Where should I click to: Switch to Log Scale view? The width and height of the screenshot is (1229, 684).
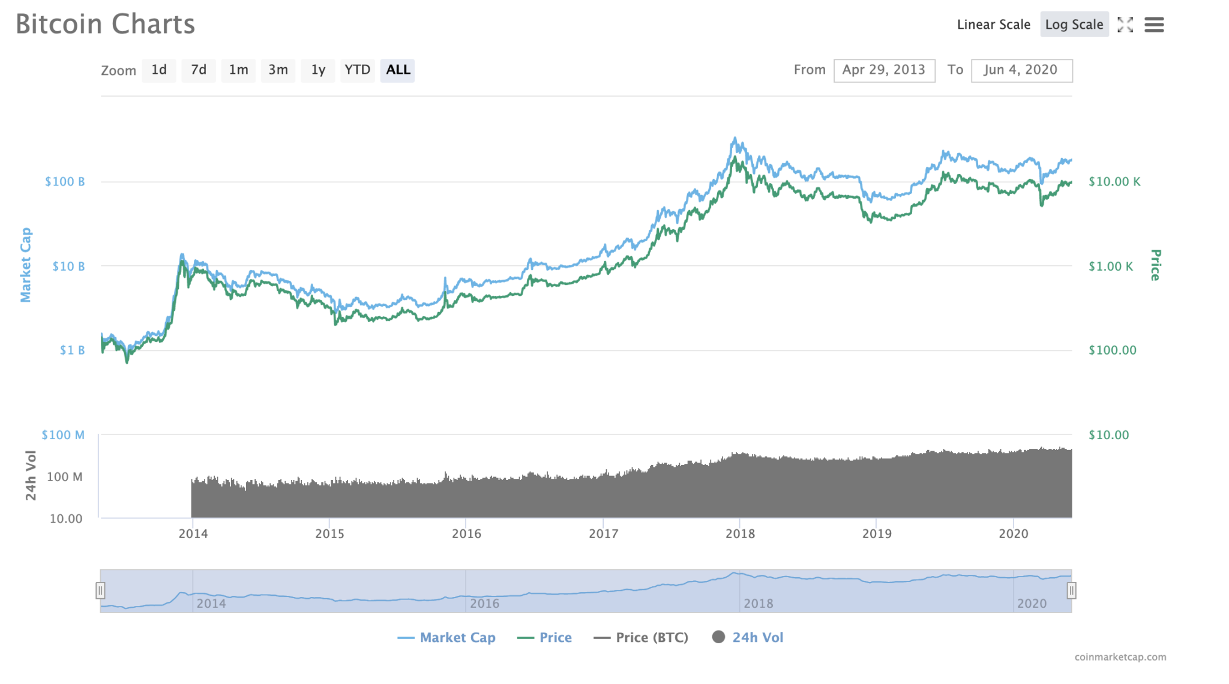point(1074,25)
